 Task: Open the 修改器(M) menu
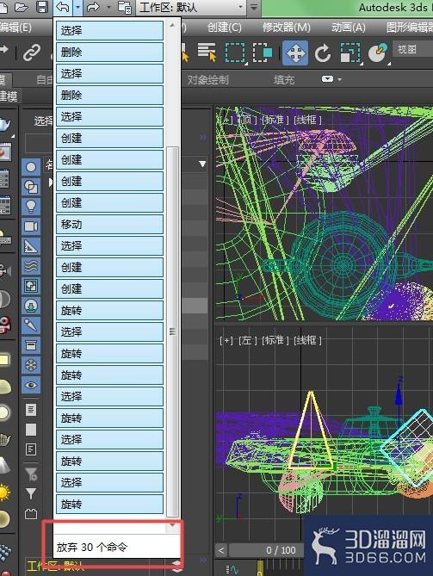coord(287,28)
